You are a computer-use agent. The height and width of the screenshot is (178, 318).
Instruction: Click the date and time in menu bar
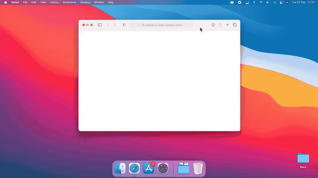303,3
